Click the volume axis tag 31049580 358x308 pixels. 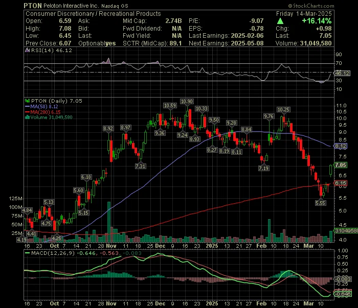point(346,231)
